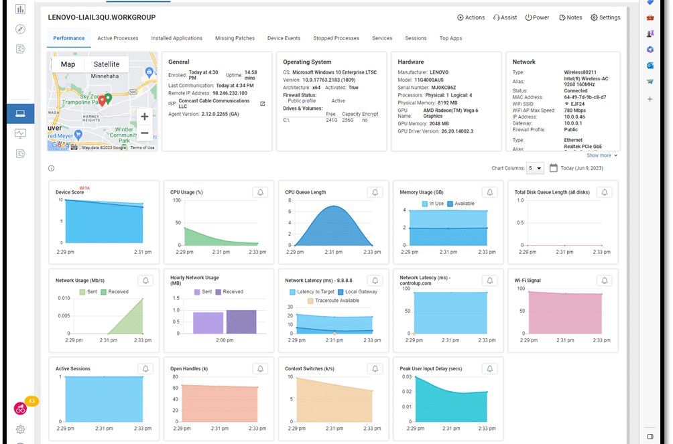
Task: Go to Device Events tab
Action: pyautogui.click(x=284, y=38)
